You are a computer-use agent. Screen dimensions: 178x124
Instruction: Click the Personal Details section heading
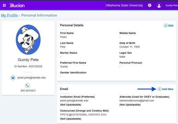tap(72, 25)
